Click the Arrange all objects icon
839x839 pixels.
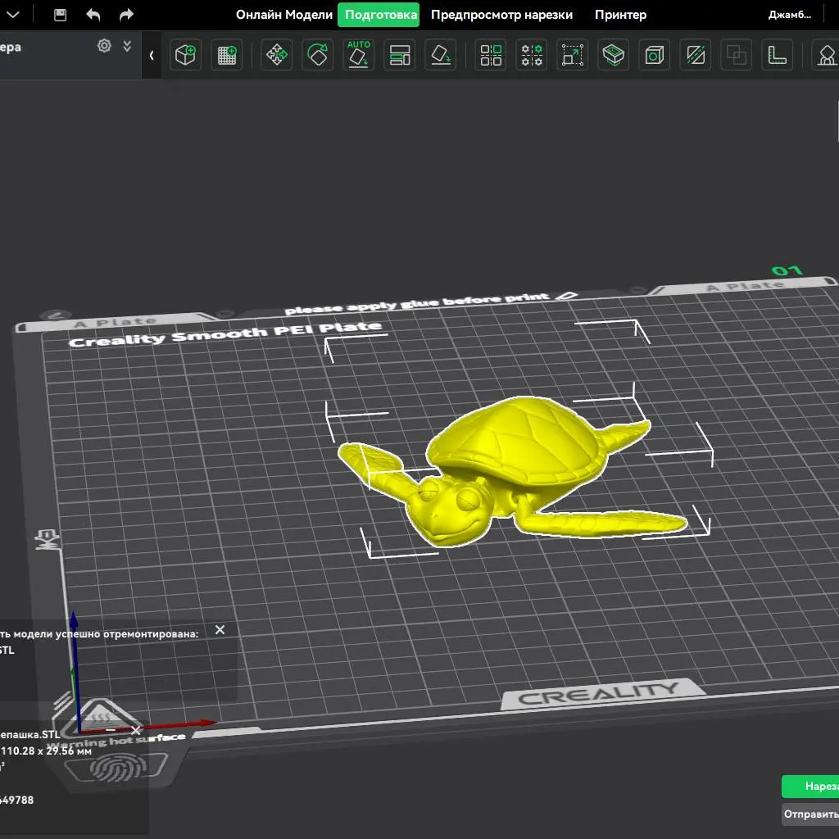[400, 55]
